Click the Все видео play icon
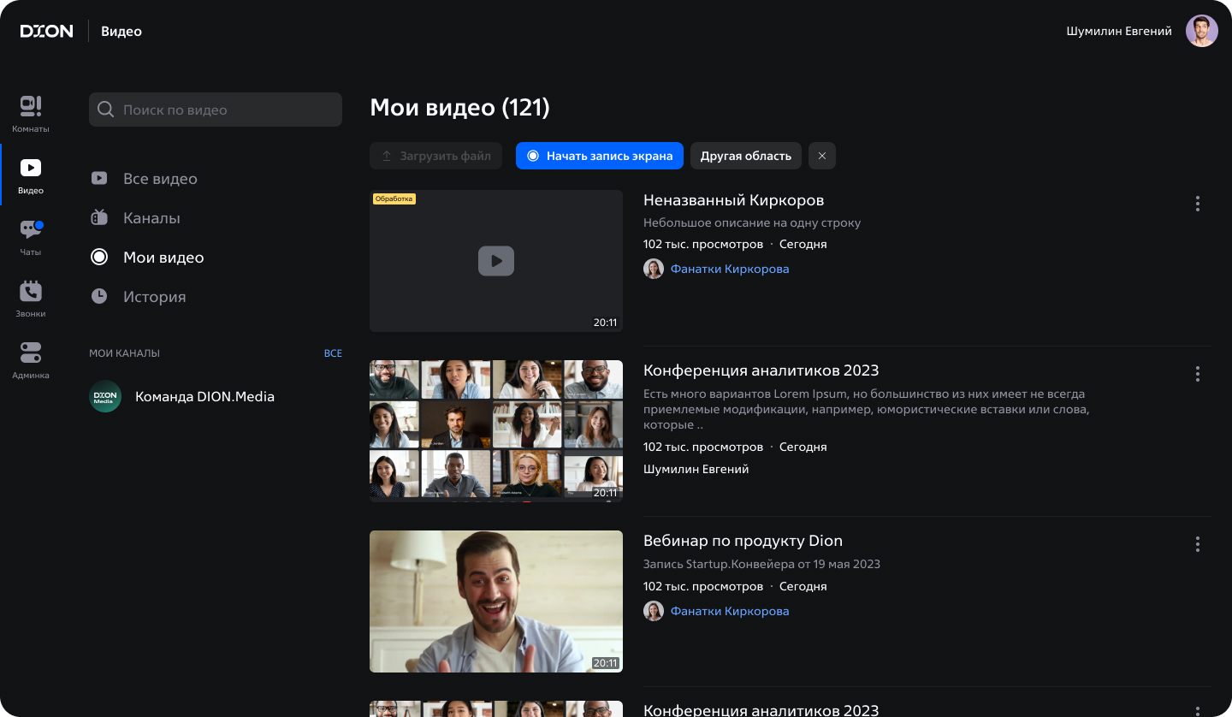This screenshot has height=717, width=1232. (99, 178)
